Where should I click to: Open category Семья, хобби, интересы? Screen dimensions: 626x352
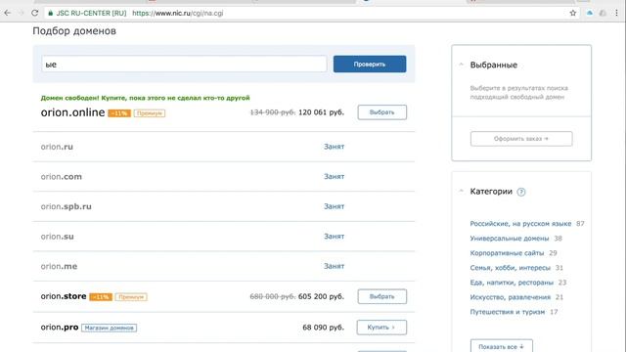point(511,268)
